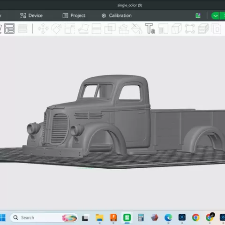The image size is (225, 225).
Task: Open the Calibration tab
Action: point(117,15)
